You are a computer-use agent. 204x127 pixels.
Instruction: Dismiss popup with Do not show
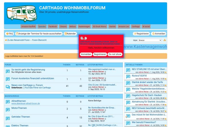tap(115, 54)
